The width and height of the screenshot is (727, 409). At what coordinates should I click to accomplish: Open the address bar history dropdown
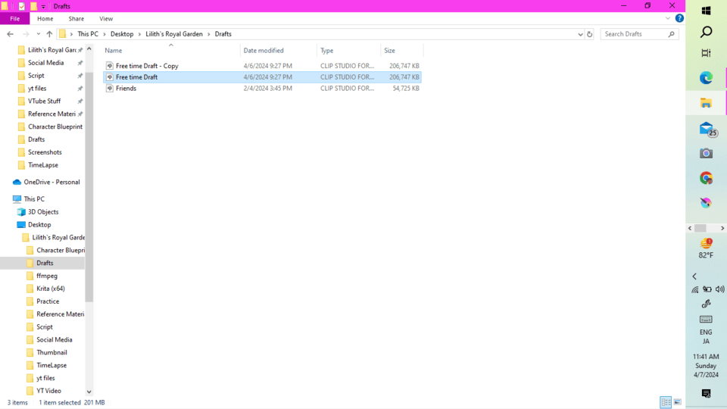580,34
